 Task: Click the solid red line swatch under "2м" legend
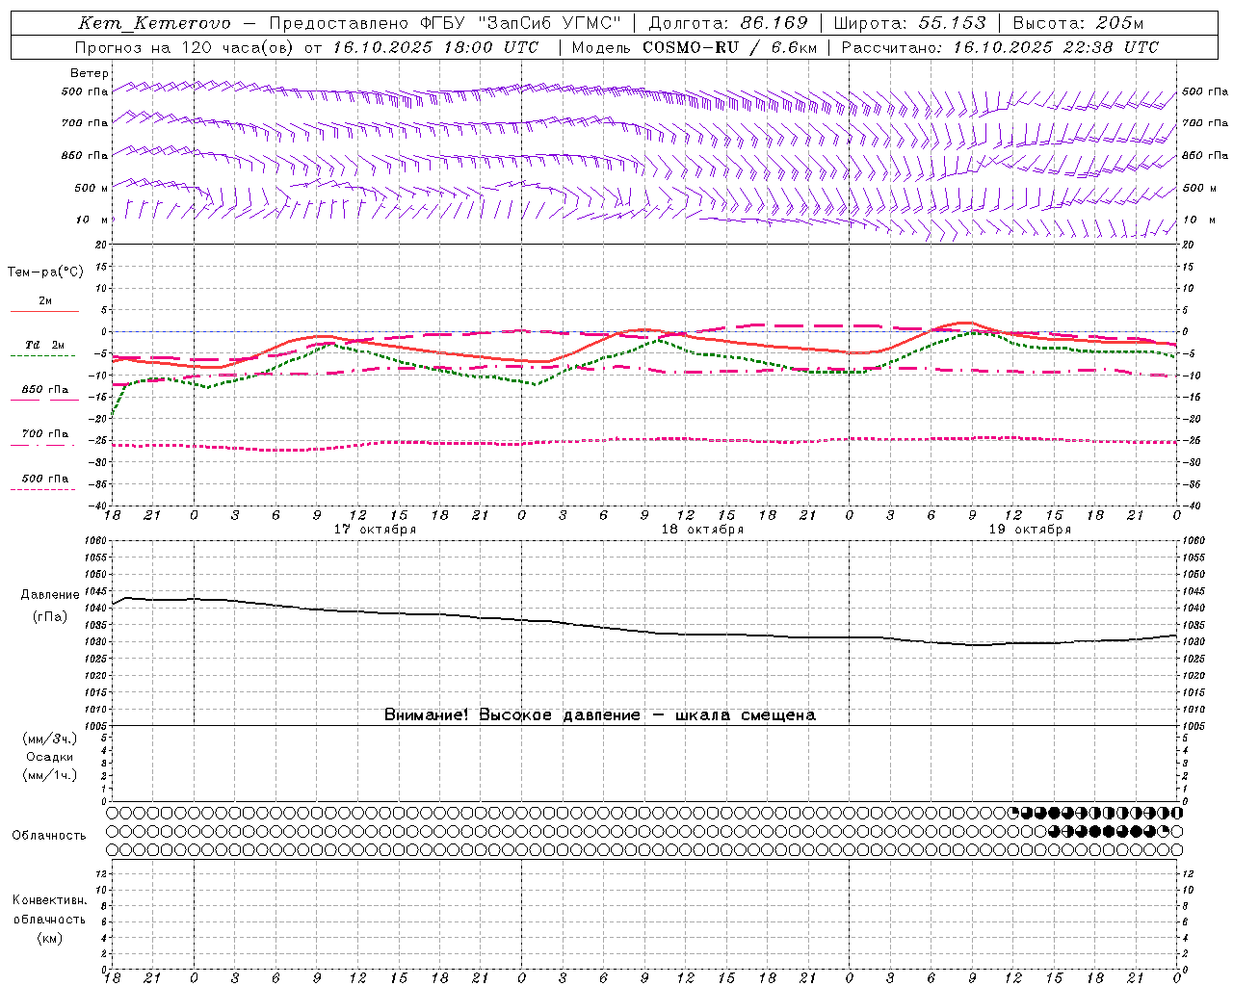click(x=44, y=311)
